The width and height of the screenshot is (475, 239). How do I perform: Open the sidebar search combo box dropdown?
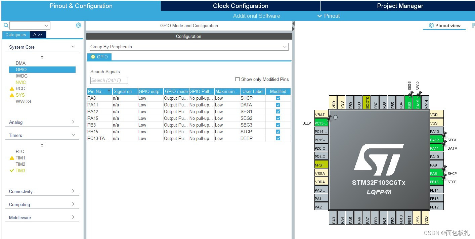pos(46,26)
